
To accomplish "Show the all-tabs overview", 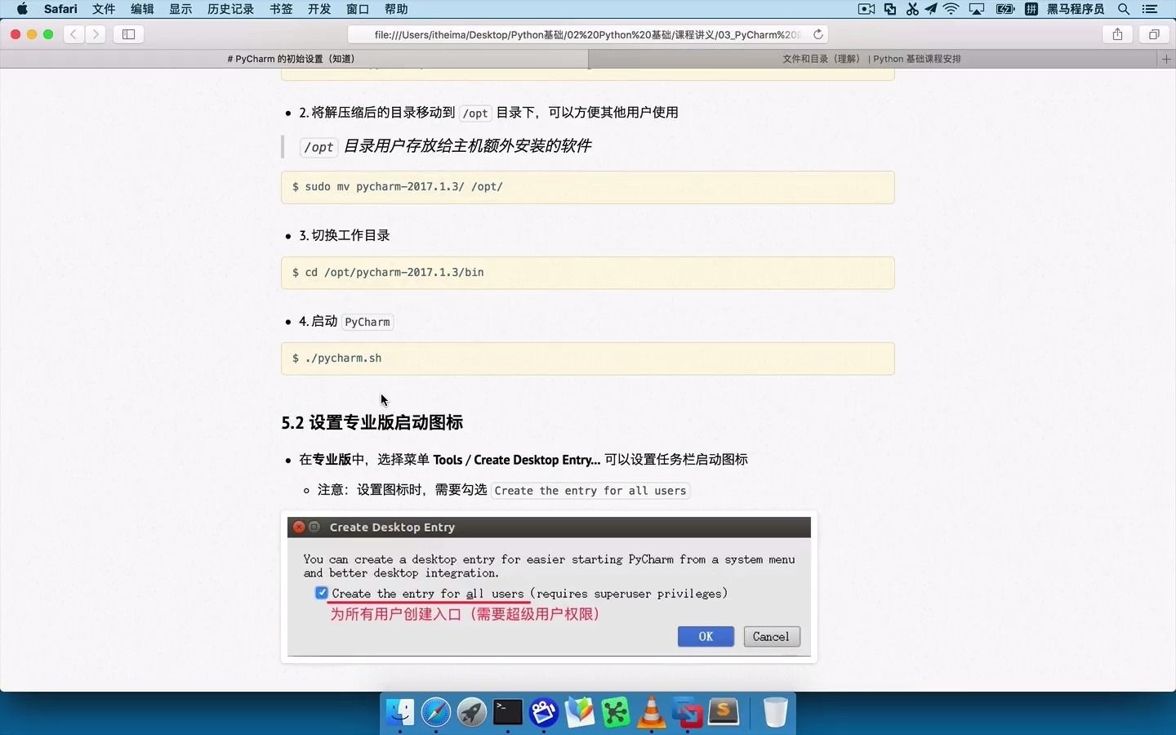I will tap(1154, 34).
